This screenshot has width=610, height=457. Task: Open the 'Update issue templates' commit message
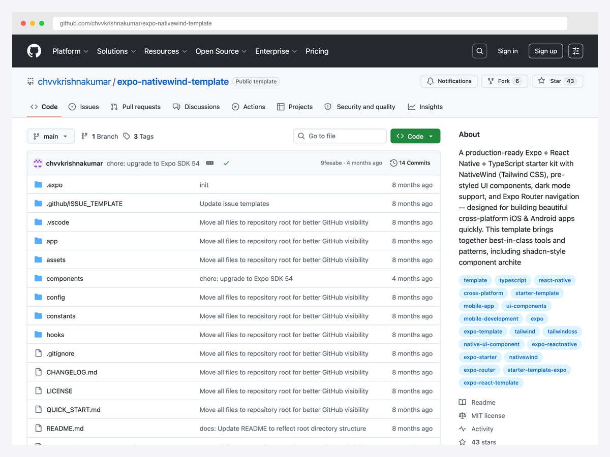point(234,204)
